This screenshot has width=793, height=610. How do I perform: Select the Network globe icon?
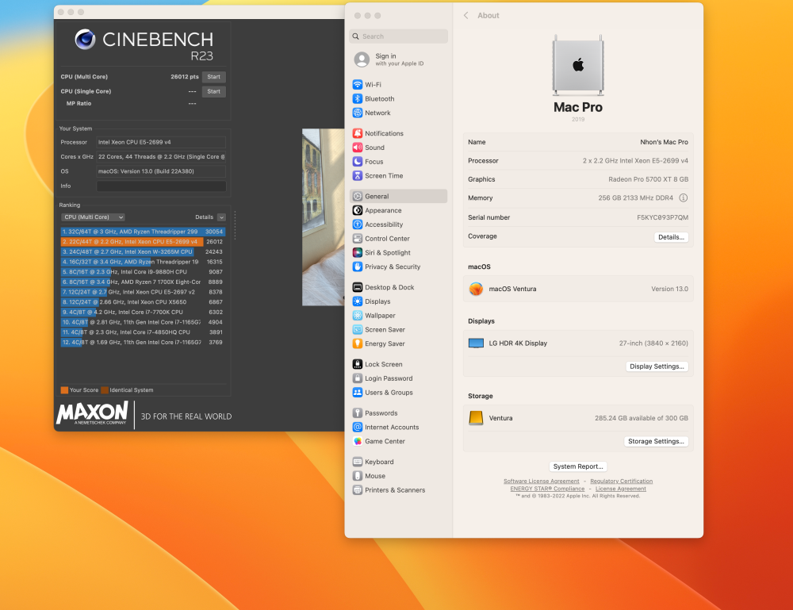(357, 113)
